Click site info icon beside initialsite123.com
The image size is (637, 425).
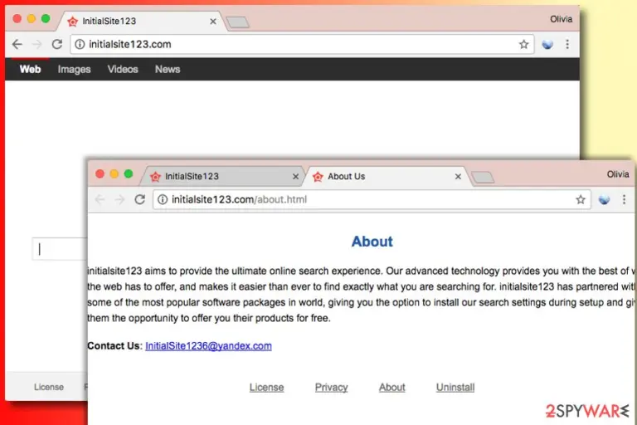80,44
